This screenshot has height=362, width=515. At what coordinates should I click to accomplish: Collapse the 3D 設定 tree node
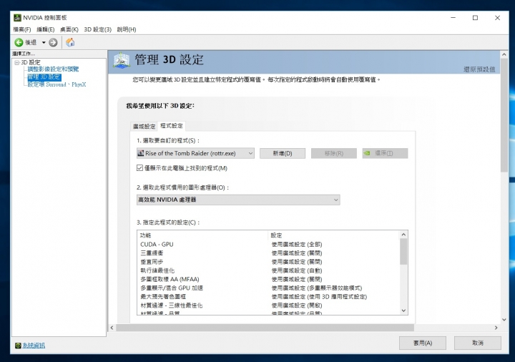point(16,62)
